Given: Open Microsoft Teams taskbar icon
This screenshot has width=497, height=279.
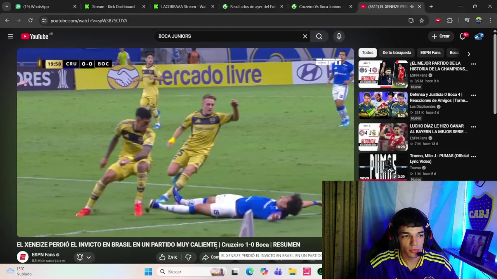Looking at the screenshot, I should [278, 272].
